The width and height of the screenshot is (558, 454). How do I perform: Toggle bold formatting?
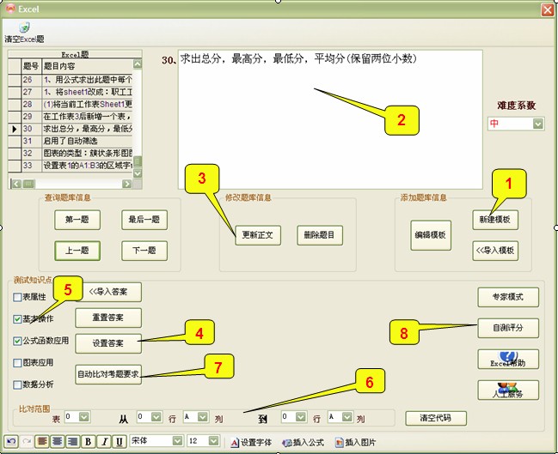[x=89, y=442]
